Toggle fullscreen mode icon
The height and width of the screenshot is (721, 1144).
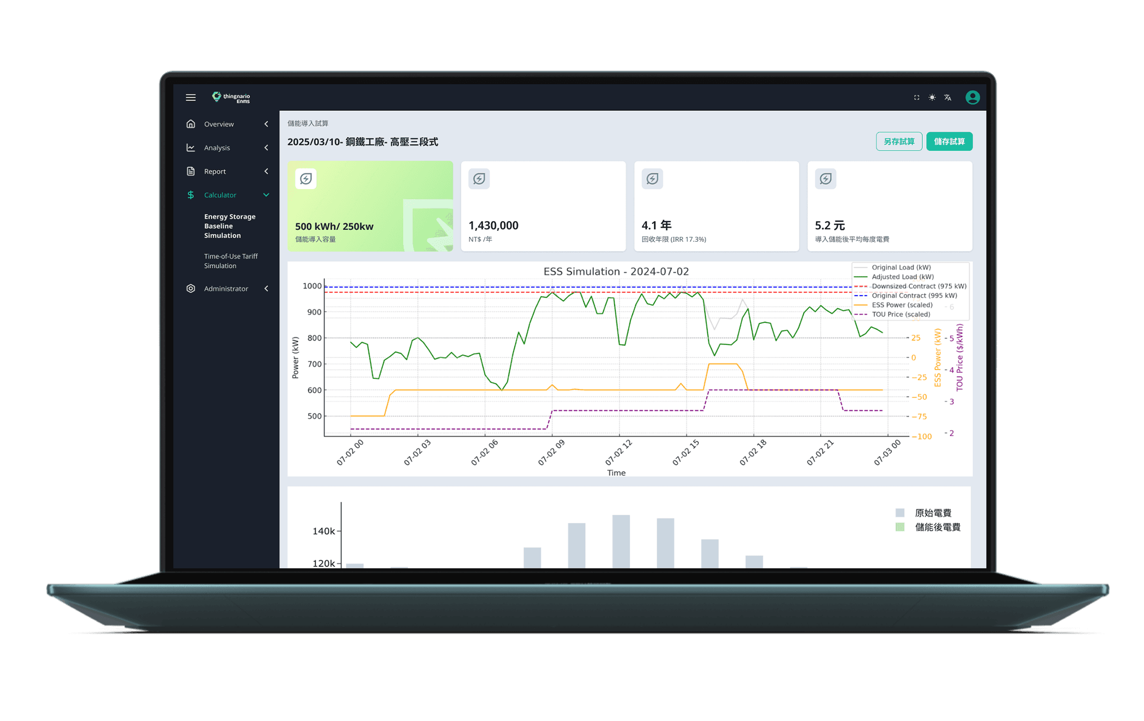click(x=916, y=97)
